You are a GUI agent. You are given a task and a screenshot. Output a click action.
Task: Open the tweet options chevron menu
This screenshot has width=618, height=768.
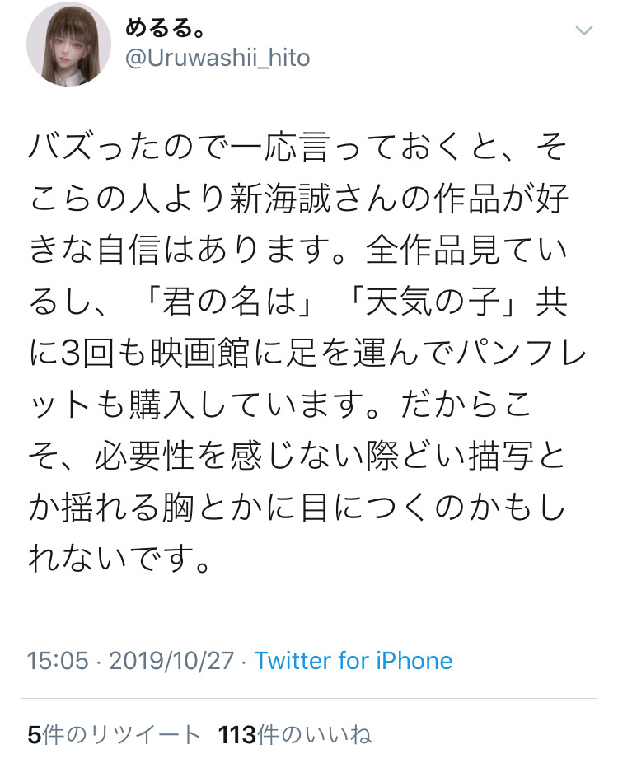[583, 30]
